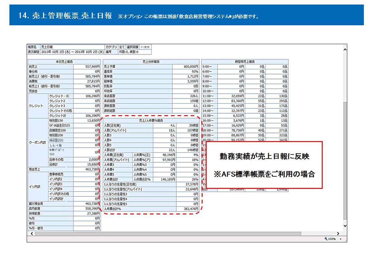
Task: Select the 表示期間 label cell
Action: click(34, 52)
